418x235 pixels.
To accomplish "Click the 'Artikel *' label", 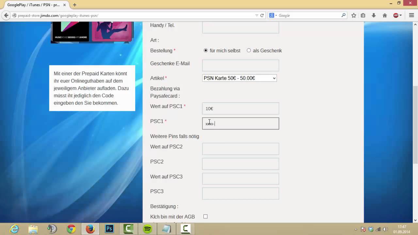I will coord(158,78).
